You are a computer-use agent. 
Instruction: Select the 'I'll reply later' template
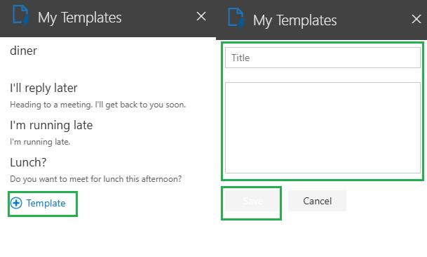point(43,88)
